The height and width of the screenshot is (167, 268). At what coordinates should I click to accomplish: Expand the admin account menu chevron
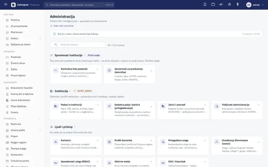pyautogui.click(x=263, y=5)
